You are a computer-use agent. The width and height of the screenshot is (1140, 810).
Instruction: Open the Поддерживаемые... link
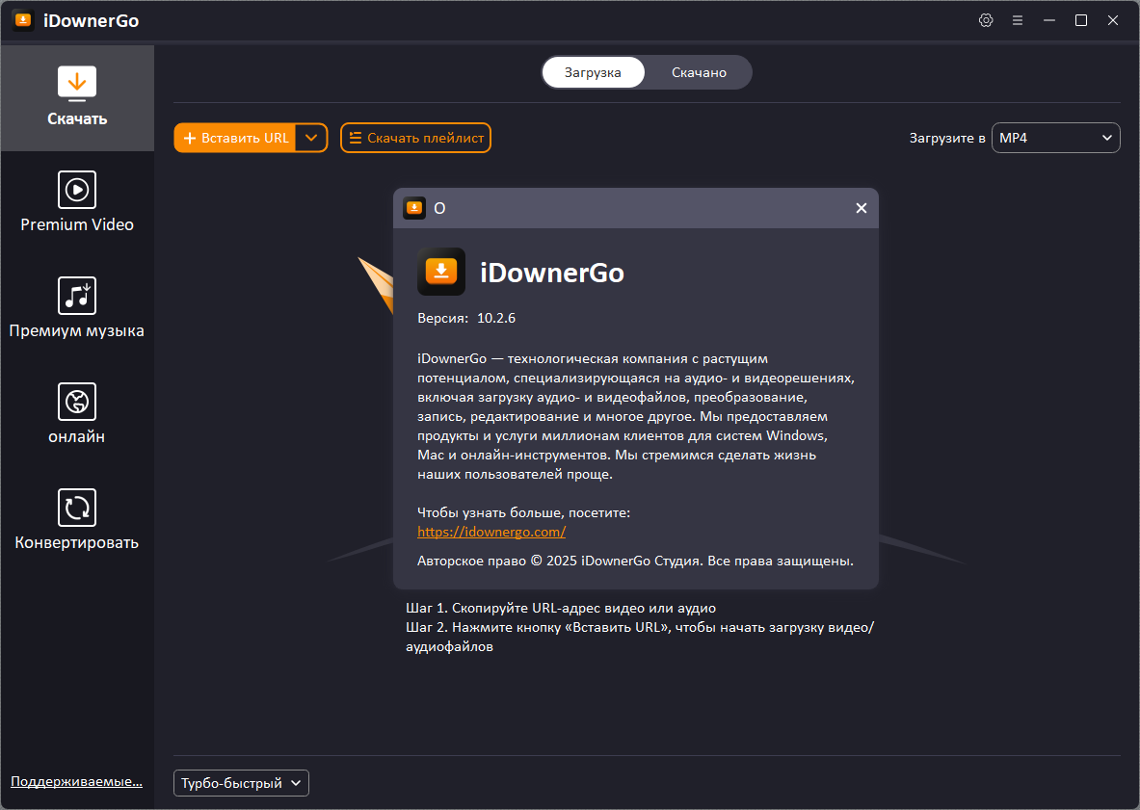click(76, 782)
